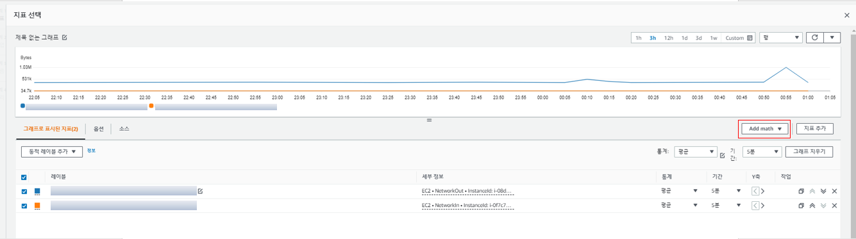Click the 레이블 column header
This screenshot has width=856, height=239.
[58, 176]
